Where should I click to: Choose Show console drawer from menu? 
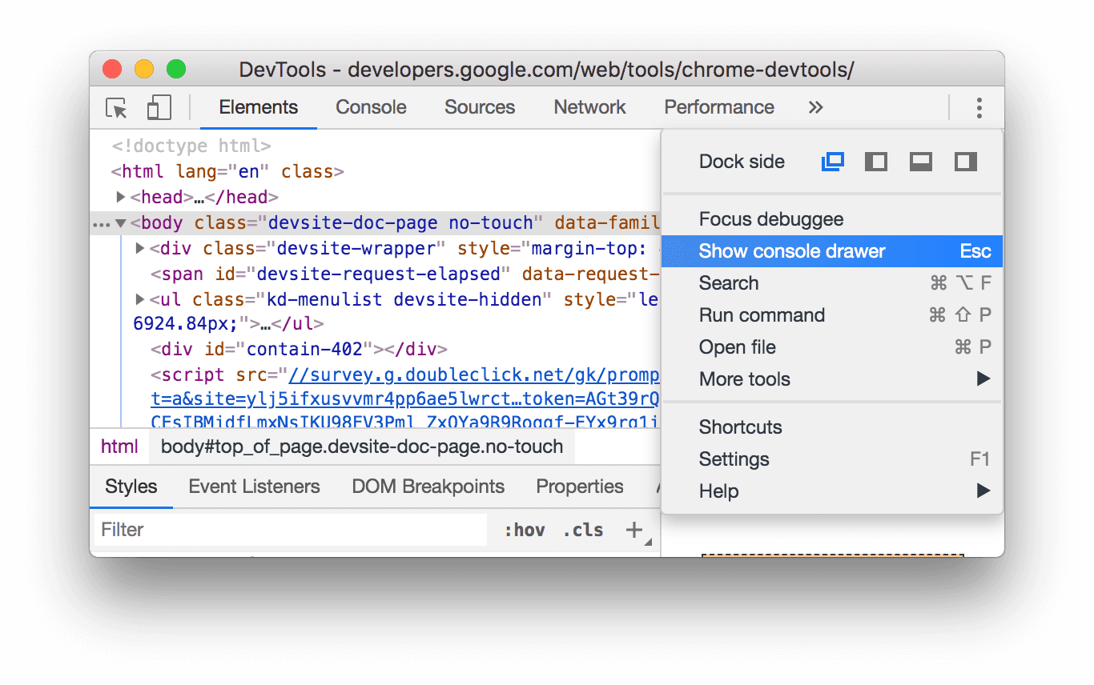click(x=791, y=250)
